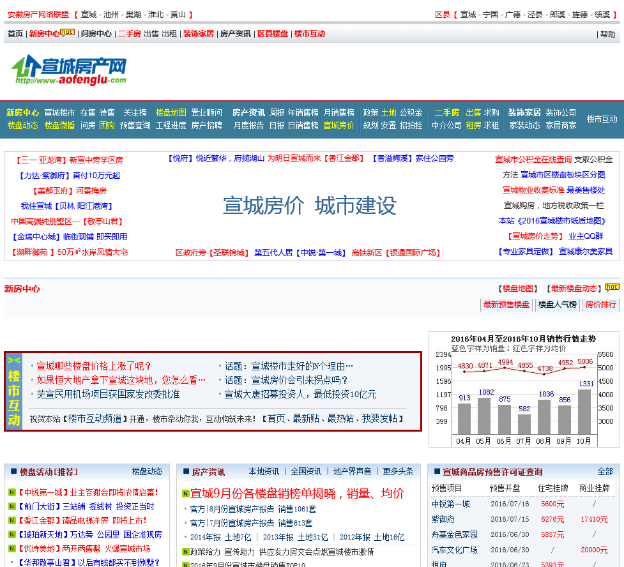Select 地产界声音 news tab
Screen dimensions: 624x567
352,471
